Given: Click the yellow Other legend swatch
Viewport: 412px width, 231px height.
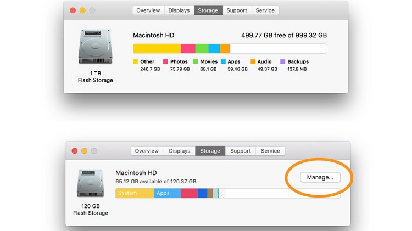Looking at the screenshot, I should coord(135,61).
